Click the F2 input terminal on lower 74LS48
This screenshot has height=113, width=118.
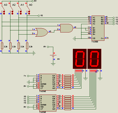pos(28,101)
